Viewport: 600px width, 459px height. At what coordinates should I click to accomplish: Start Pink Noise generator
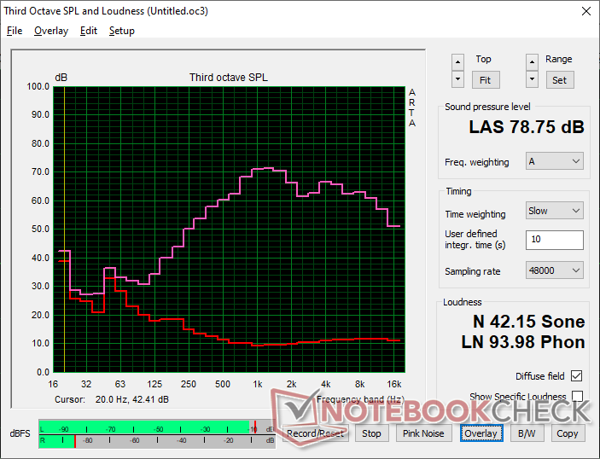pyautogui.click(x=423, y=433)
